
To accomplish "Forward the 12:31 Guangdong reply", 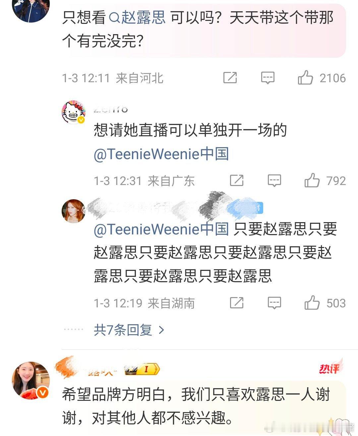I will pos(237,181).
